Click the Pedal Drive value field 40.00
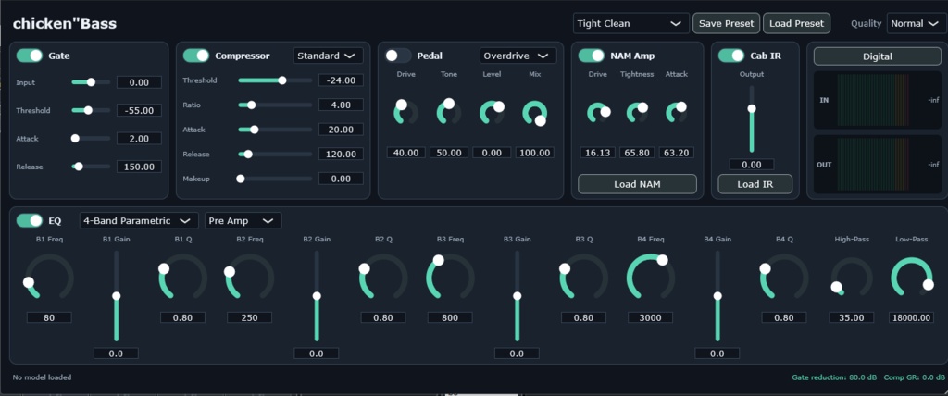 [x=405, y=153]
